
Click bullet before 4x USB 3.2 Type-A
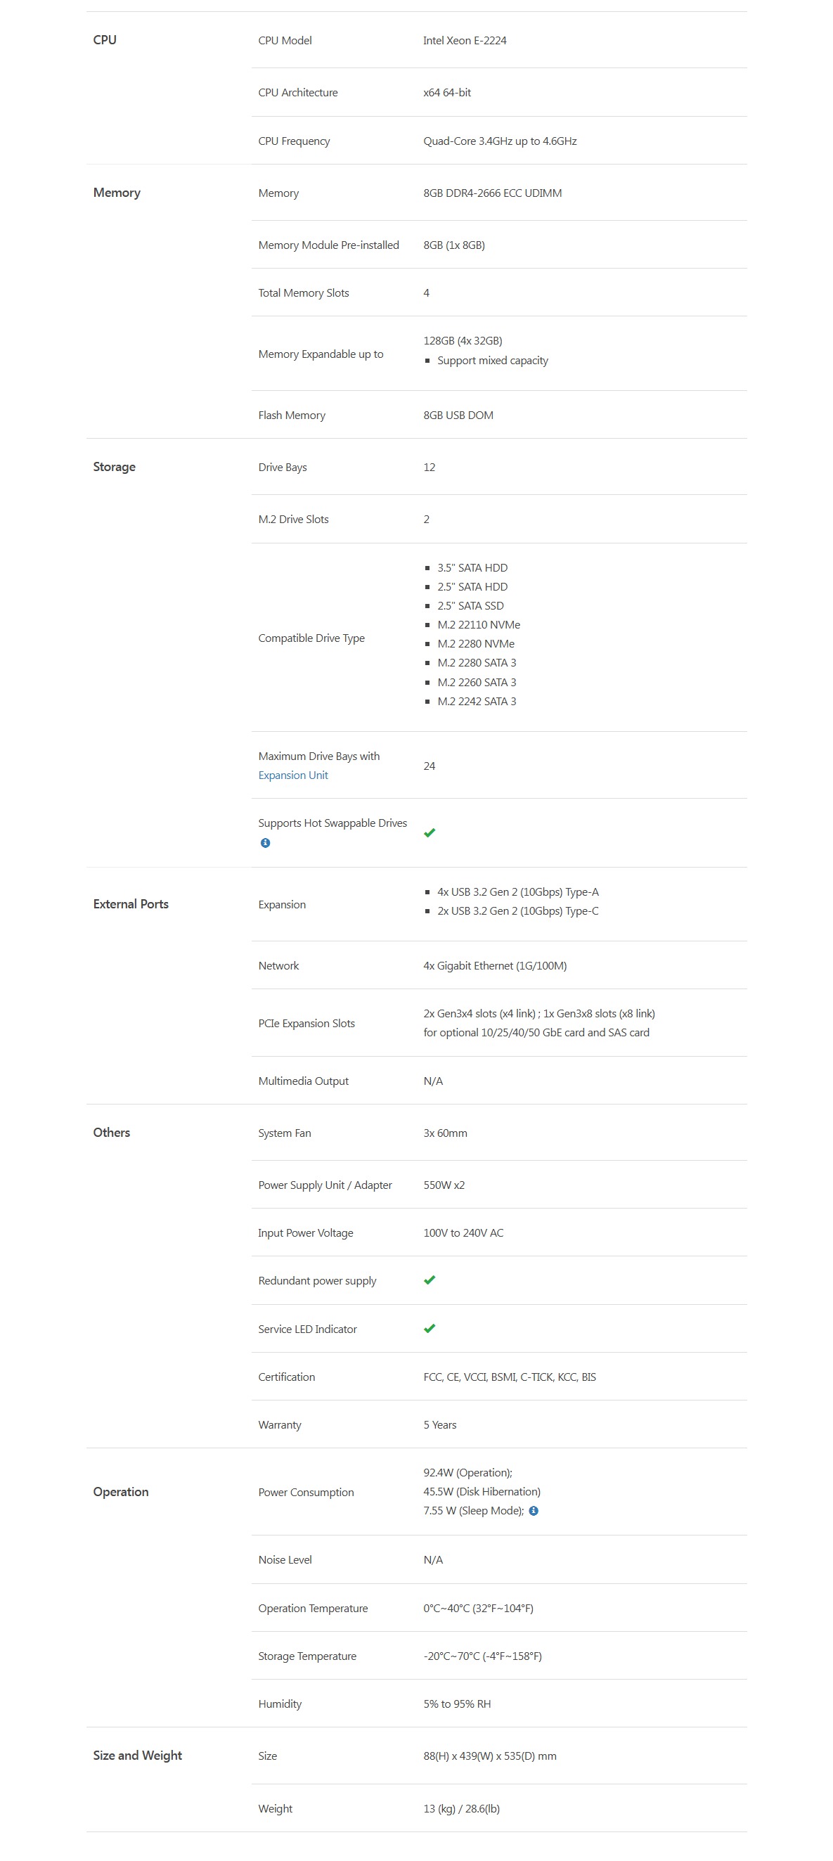pyautogui.click(x=427, y=892)
